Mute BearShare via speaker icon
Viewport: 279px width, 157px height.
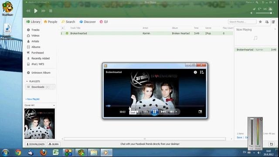[252, 13]
